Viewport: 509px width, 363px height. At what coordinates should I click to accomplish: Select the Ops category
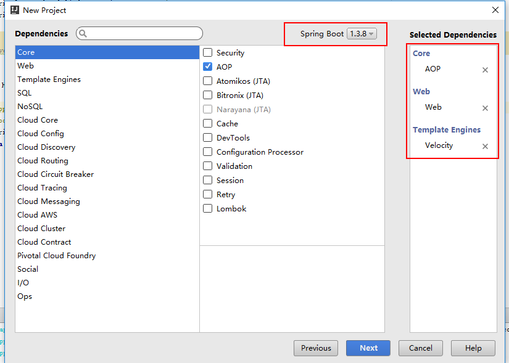pos(107,296)
